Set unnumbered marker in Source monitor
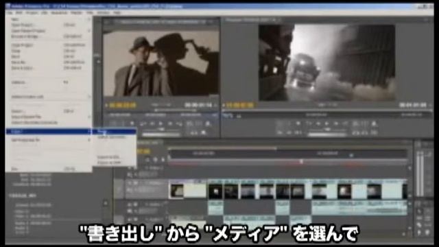This screenshot has width=439, height=247. [132, 123]
